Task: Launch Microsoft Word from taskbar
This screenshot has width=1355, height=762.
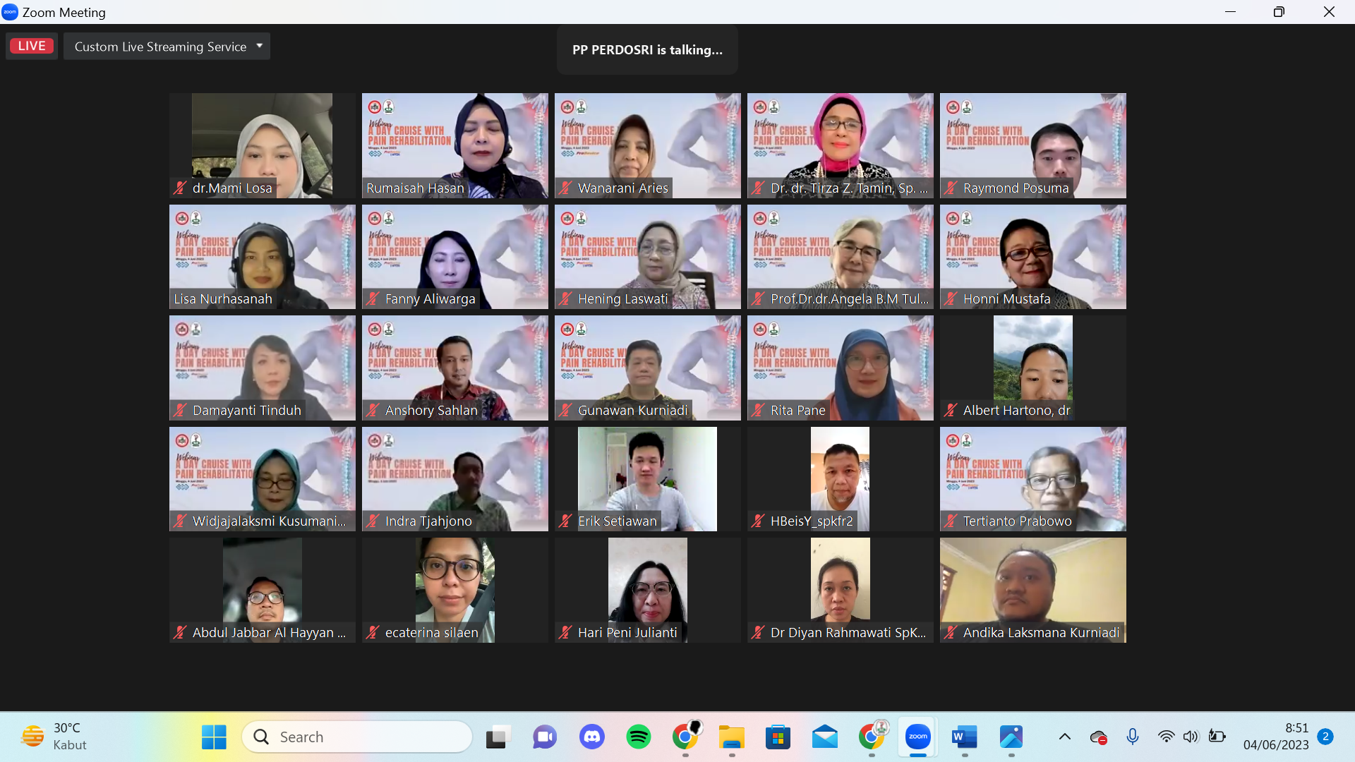Action: click(964, 737)
